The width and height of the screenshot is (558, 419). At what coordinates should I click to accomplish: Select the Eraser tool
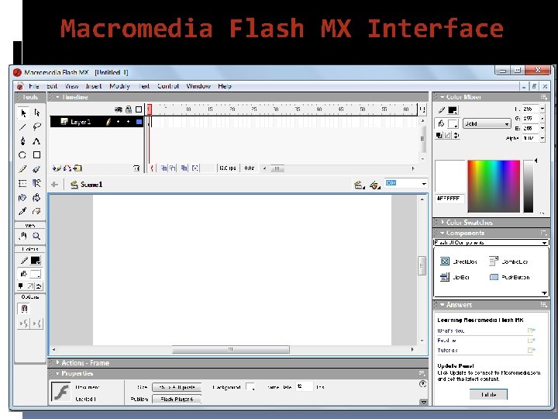click(36, 212)
